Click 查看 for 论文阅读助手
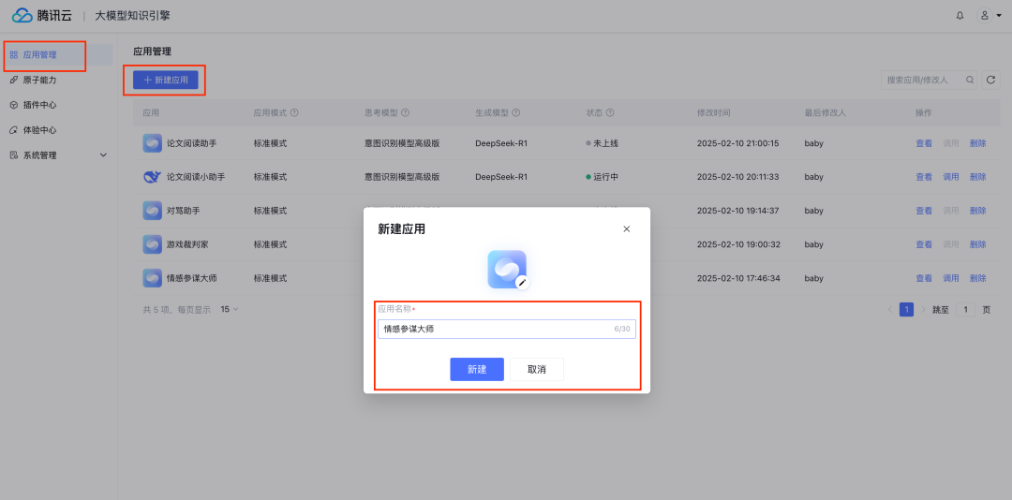 tap(923, 143)
